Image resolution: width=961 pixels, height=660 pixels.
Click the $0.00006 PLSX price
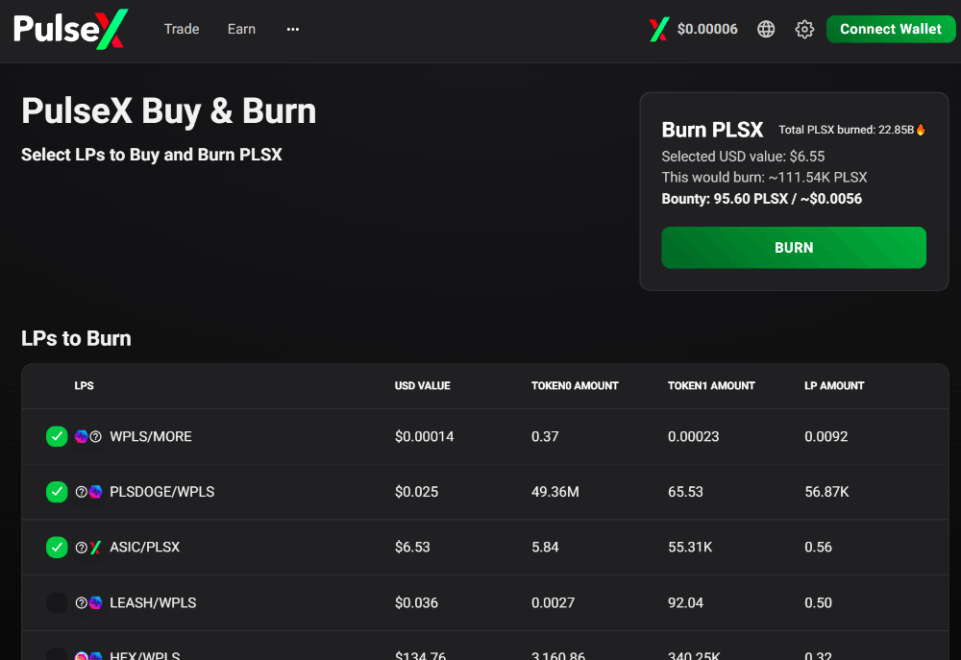707,29
